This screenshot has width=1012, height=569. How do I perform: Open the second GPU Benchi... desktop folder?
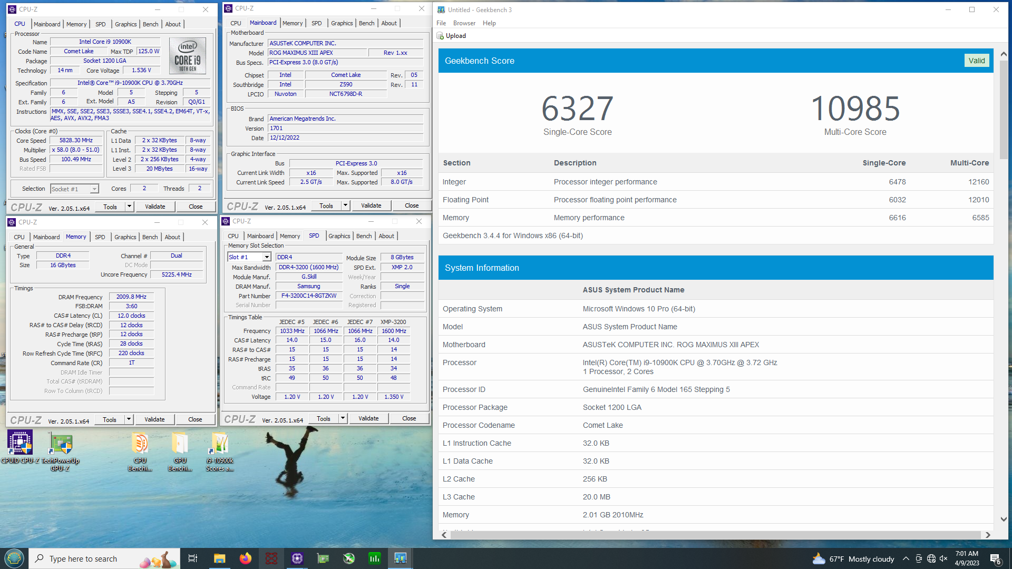point(180,450)
